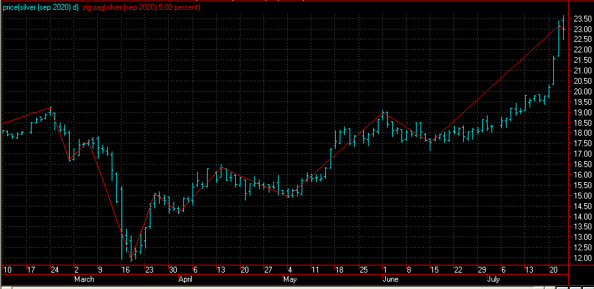This screenshot has height=289, width=594.
Task: Click the date label 18 on time axis
Action: click(x=340, y=270)
